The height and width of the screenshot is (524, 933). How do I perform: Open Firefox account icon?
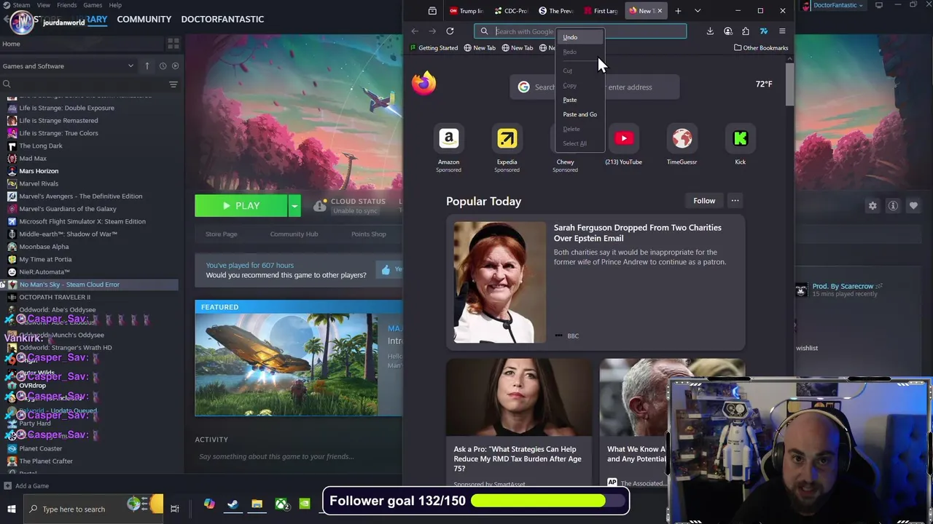point(727,31)
